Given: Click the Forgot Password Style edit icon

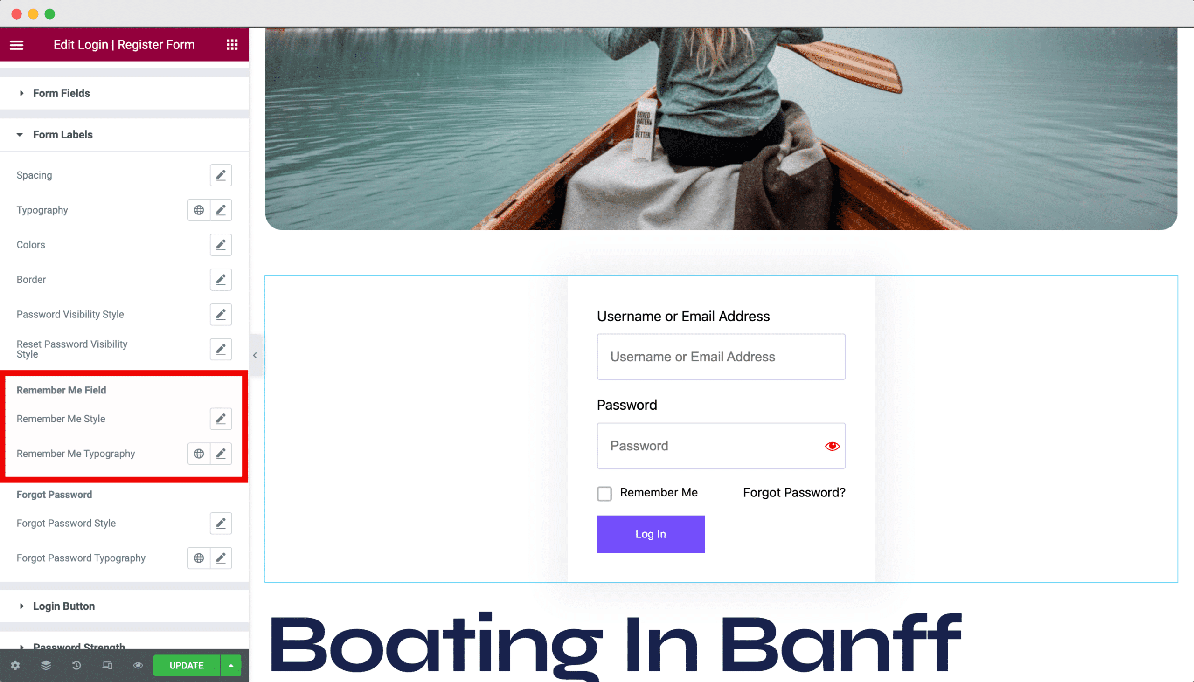Looking at the screenshot, I should pyautogui.click(x=221, y=523).
